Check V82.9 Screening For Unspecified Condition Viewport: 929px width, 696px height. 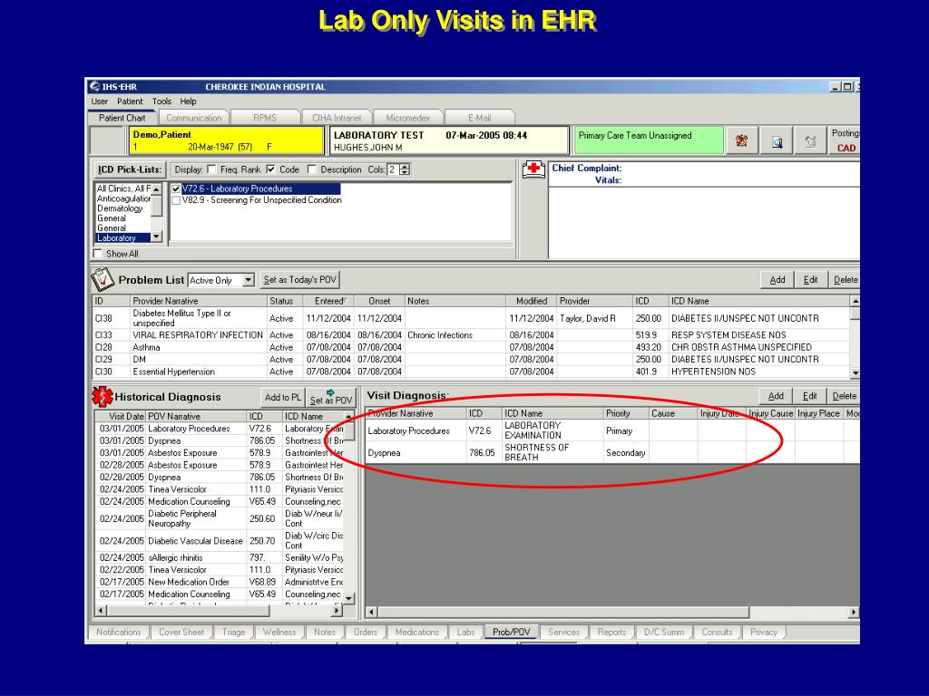click(x=176, y=200)
